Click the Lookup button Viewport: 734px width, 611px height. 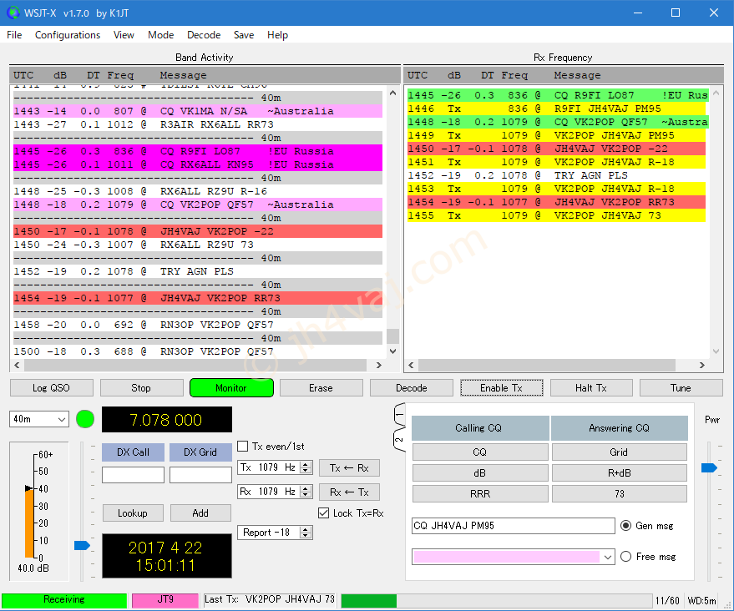133,513
